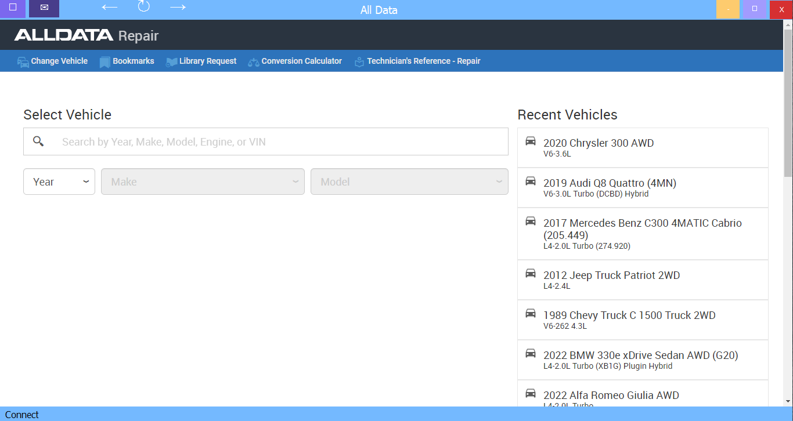793x421 pixels.
Task: Click the car icon beside 2020 Chrysler 300 AWD
Action: (530, 141)
